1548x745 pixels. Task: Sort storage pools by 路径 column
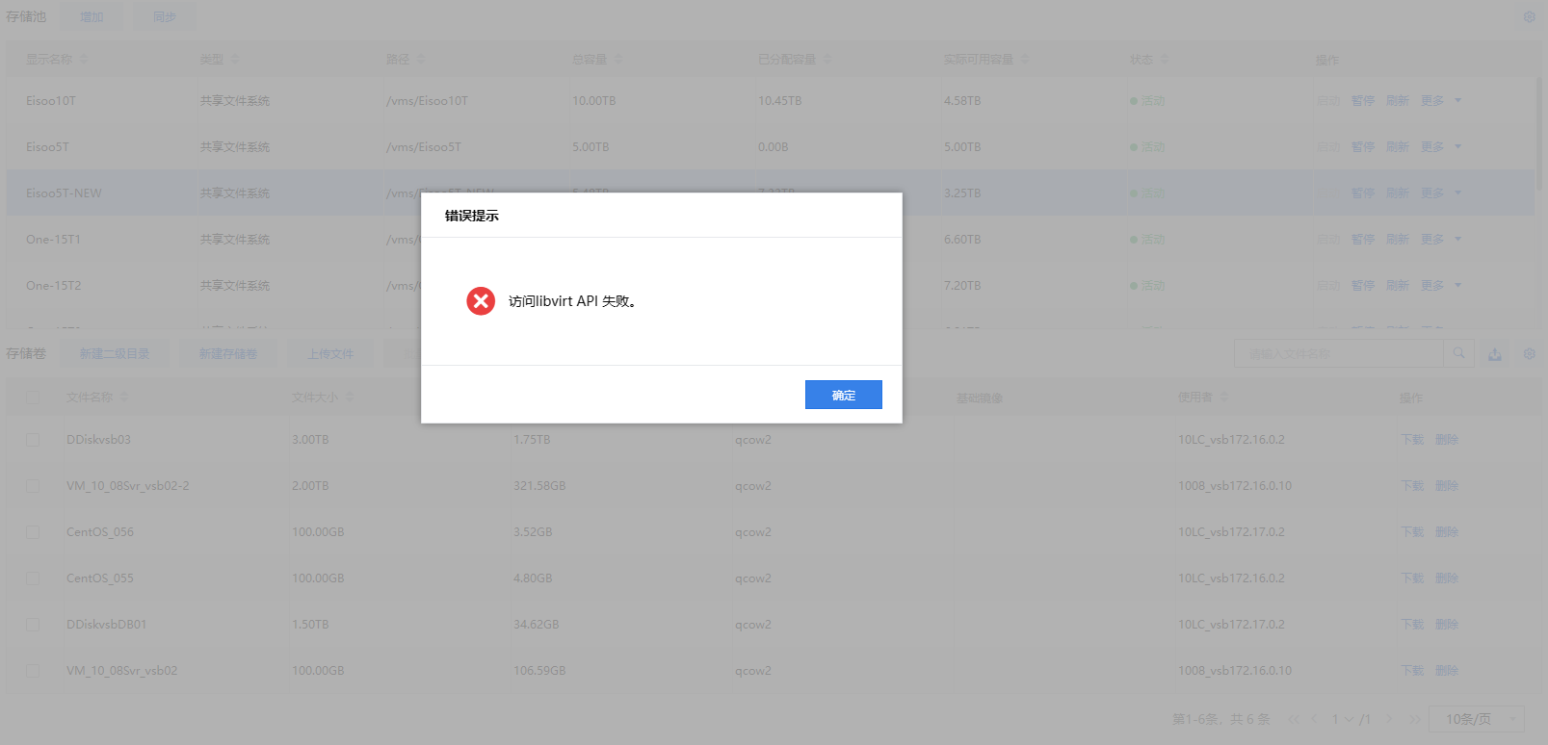(x=421, y=60)
